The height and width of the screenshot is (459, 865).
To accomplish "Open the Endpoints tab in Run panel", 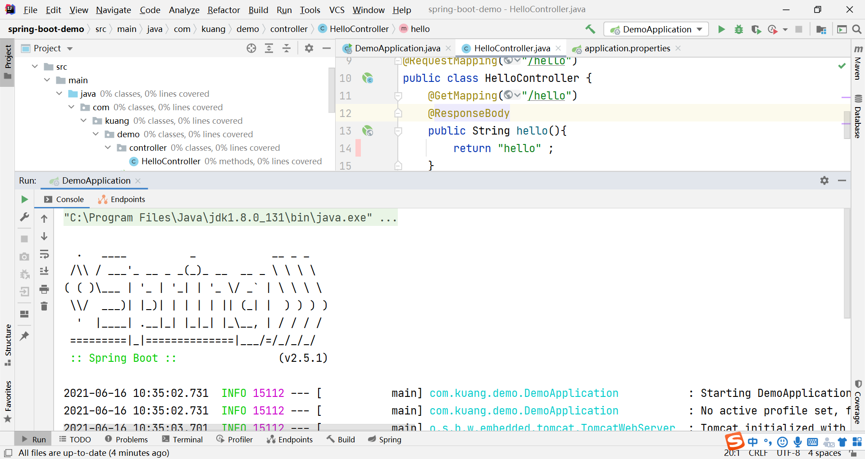I will [x=122, y=199].
